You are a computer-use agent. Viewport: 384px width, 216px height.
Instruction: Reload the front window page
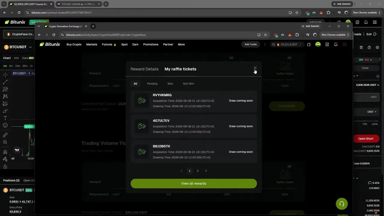(x=54, y=35)
